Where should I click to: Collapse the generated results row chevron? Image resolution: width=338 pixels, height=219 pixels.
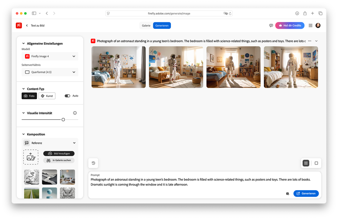pos(316,41)
